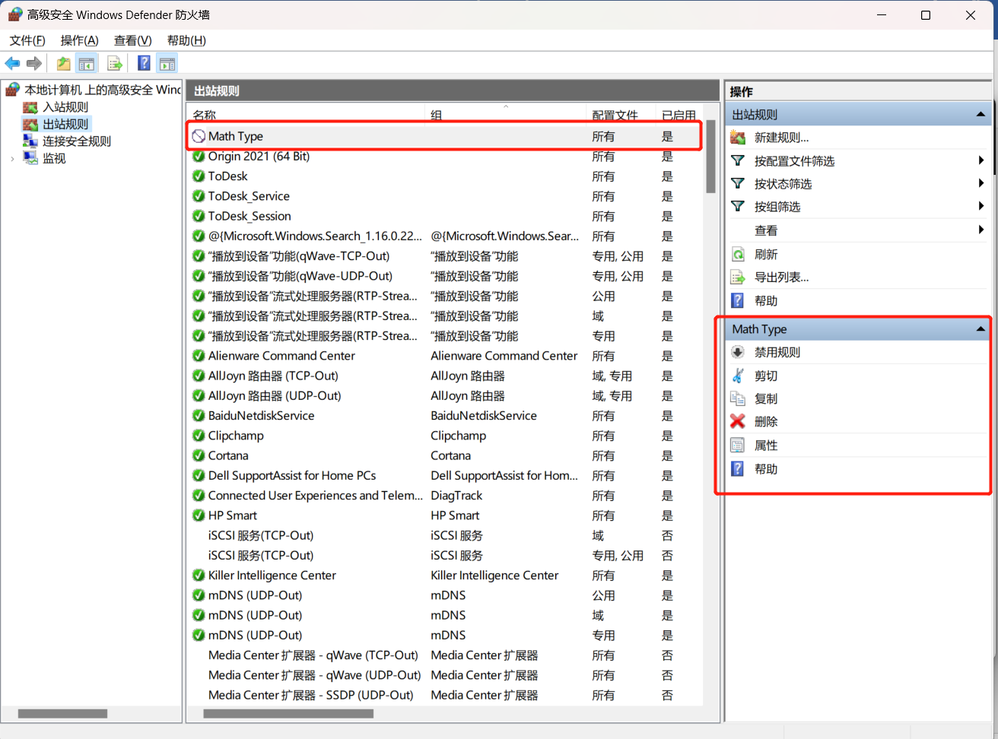Click the blocked circle icon beside Math Type

[199, 136]
